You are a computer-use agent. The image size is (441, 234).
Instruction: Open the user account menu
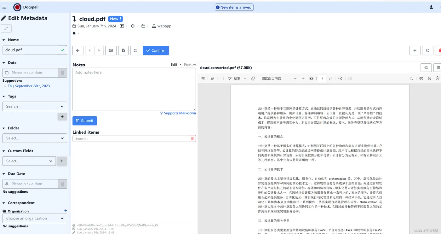(431, 7)
